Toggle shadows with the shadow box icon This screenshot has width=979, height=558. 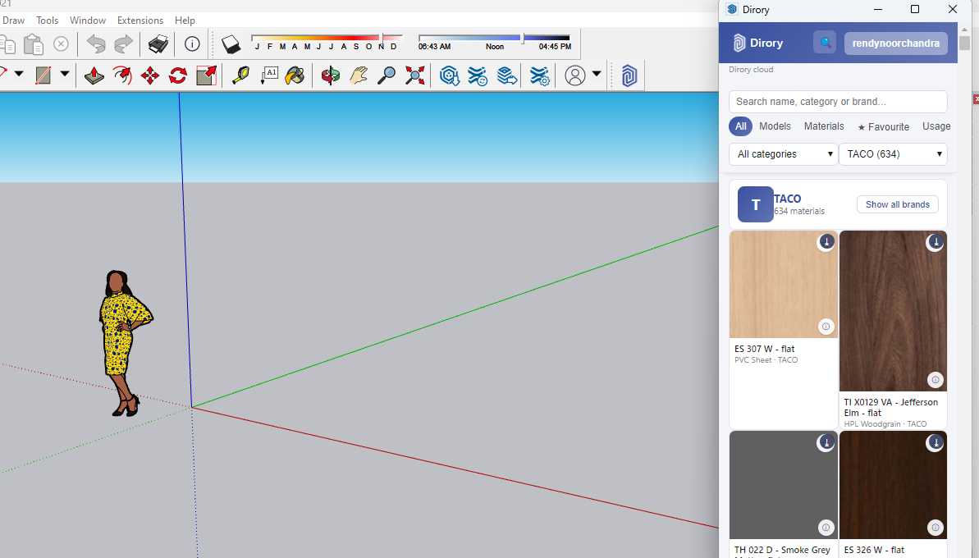click(231, 43)
